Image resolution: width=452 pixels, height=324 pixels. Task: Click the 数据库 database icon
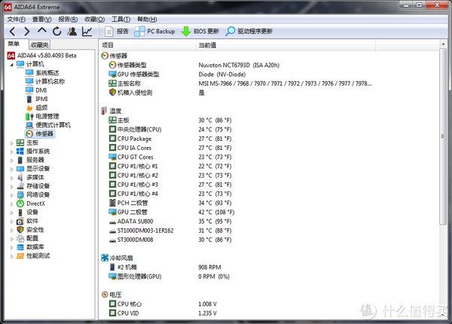pos(20,247)
